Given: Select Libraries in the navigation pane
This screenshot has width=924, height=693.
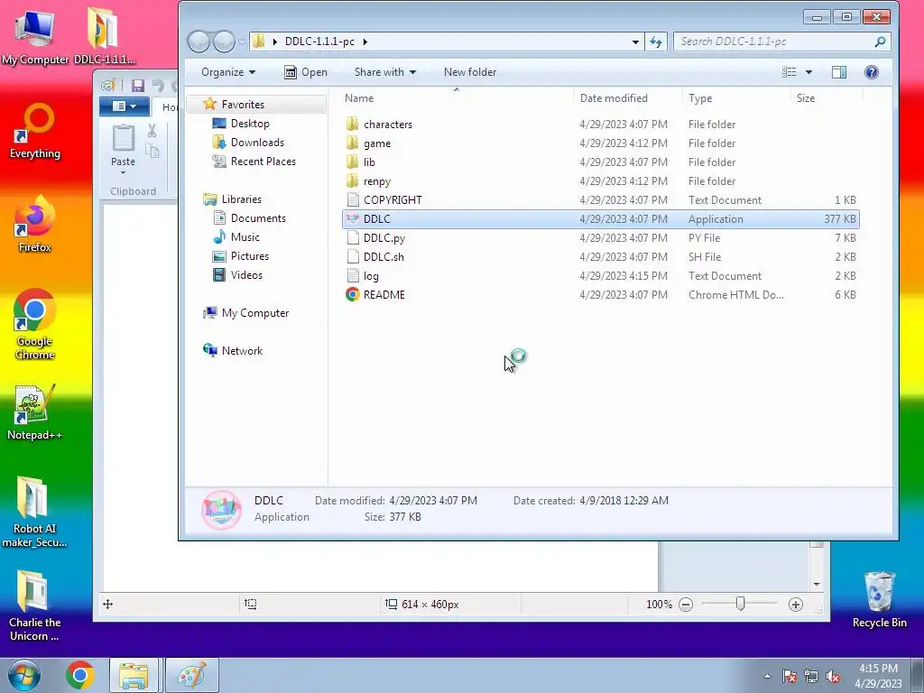Looking at the screenshot, I should [241, 199].
